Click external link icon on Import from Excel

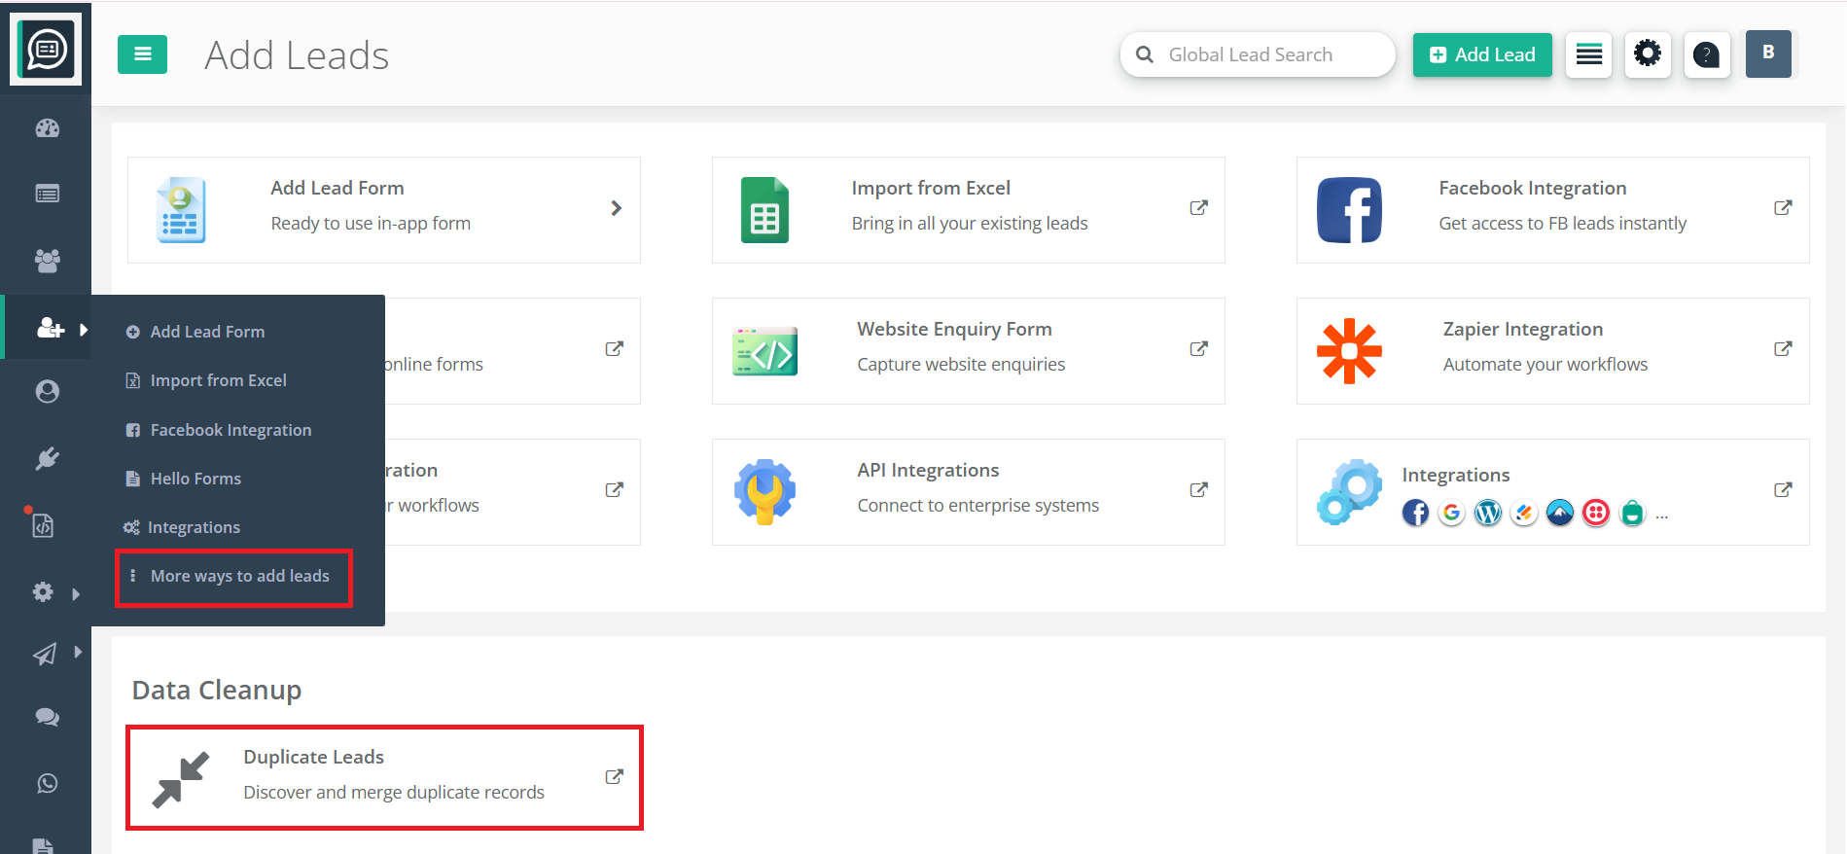(1198, 208)
